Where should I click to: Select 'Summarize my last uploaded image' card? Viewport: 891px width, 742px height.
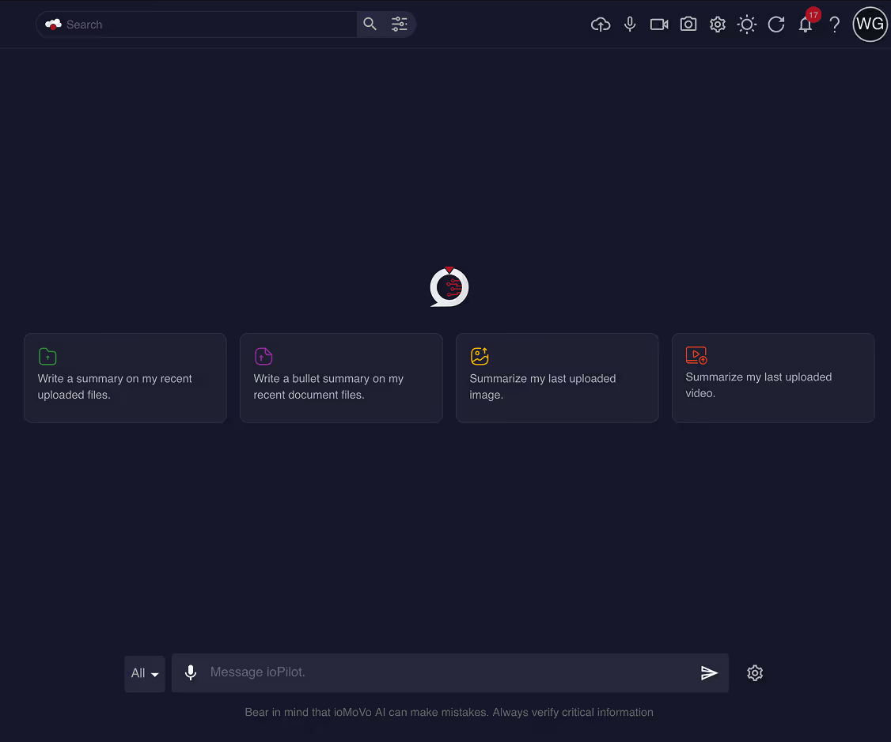tap(557, 378)
